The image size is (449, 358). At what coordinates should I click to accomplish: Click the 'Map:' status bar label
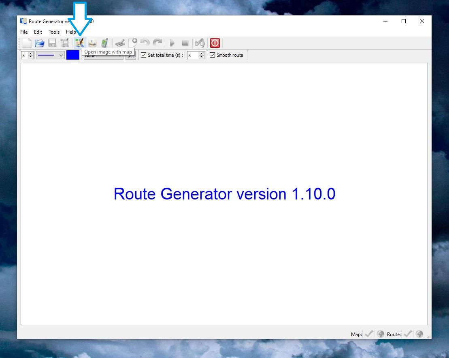[x=357, y=334]
